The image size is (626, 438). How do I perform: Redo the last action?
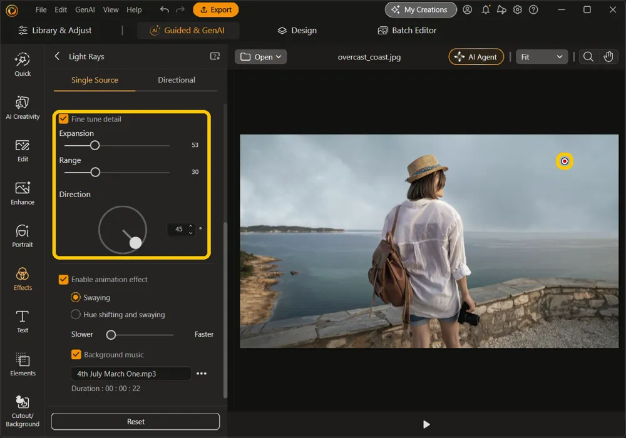pos(180,9)
